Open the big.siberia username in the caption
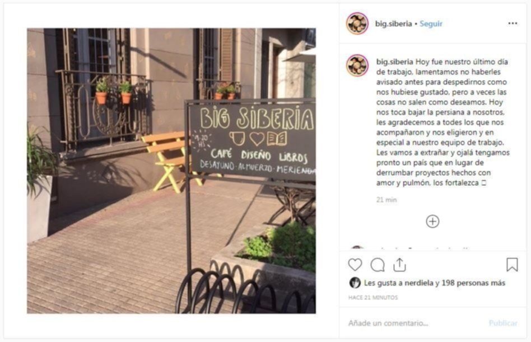The width and height of the screenshot is (531, 342). (x=394, y=62)
